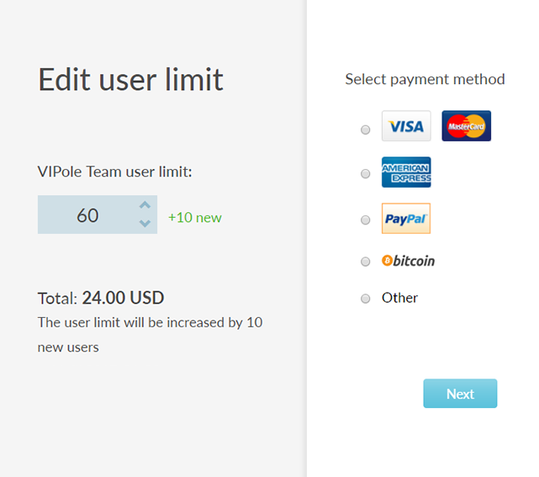Image resolution: width=539 pixels, height=477 pixels.
Task: Click the PayPal logo
Action: [x=406, y=219]
